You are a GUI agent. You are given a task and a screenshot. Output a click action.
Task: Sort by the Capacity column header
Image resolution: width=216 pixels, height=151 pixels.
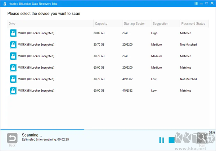108,23
